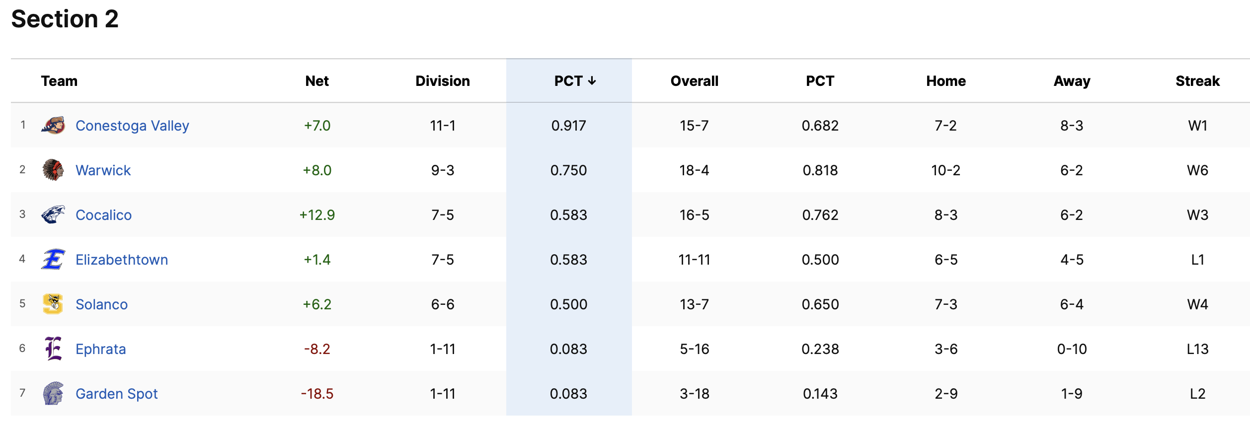Sort standings by Home record header

click(945, 81)
